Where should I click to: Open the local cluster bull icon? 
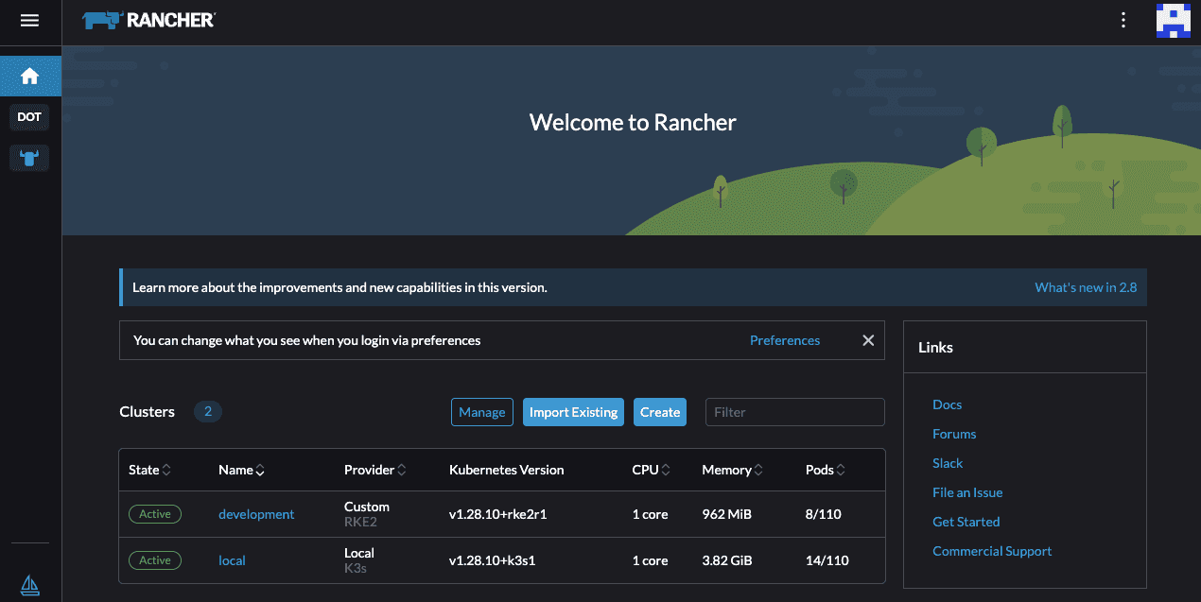tap(29, 158)
